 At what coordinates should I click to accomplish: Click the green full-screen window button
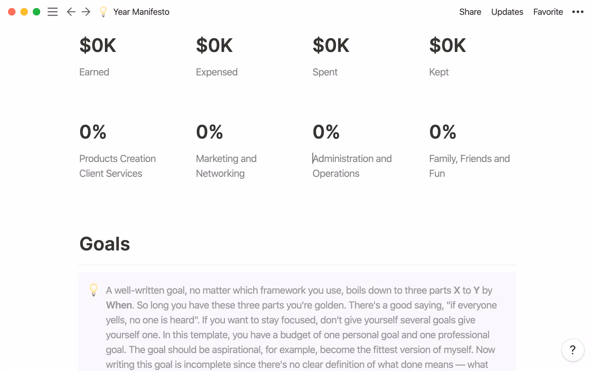click(37, 12)
